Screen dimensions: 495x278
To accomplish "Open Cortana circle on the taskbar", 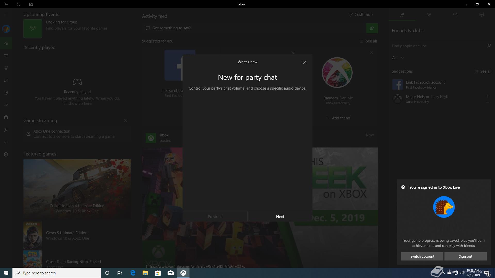I will pos(107,273).
